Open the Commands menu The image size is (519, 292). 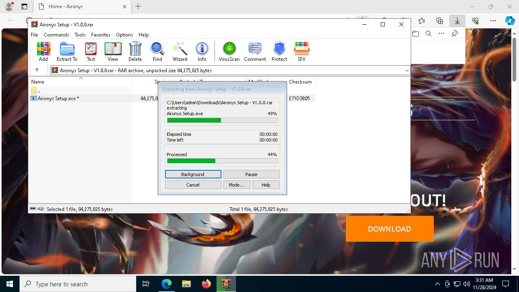(x=56, y=35)
